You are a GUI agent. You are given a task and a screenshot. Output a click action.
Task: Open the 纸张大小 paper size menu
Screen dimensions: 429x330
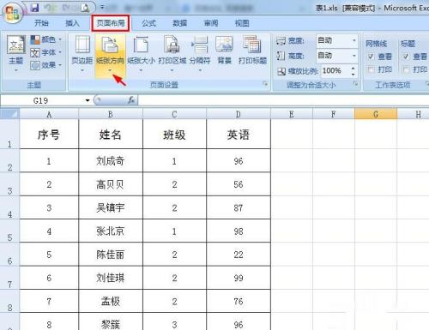pos(141,54)
